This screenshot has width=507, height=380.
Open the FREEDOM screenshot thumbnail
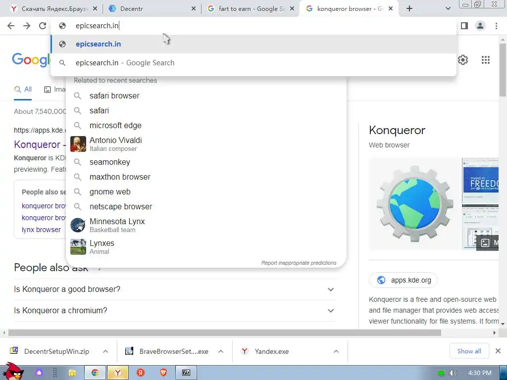[x=480, y=180]
